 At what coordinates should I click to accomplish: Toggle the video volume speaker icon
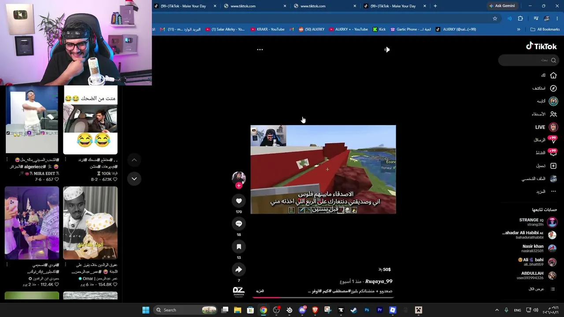pos(387,50)
